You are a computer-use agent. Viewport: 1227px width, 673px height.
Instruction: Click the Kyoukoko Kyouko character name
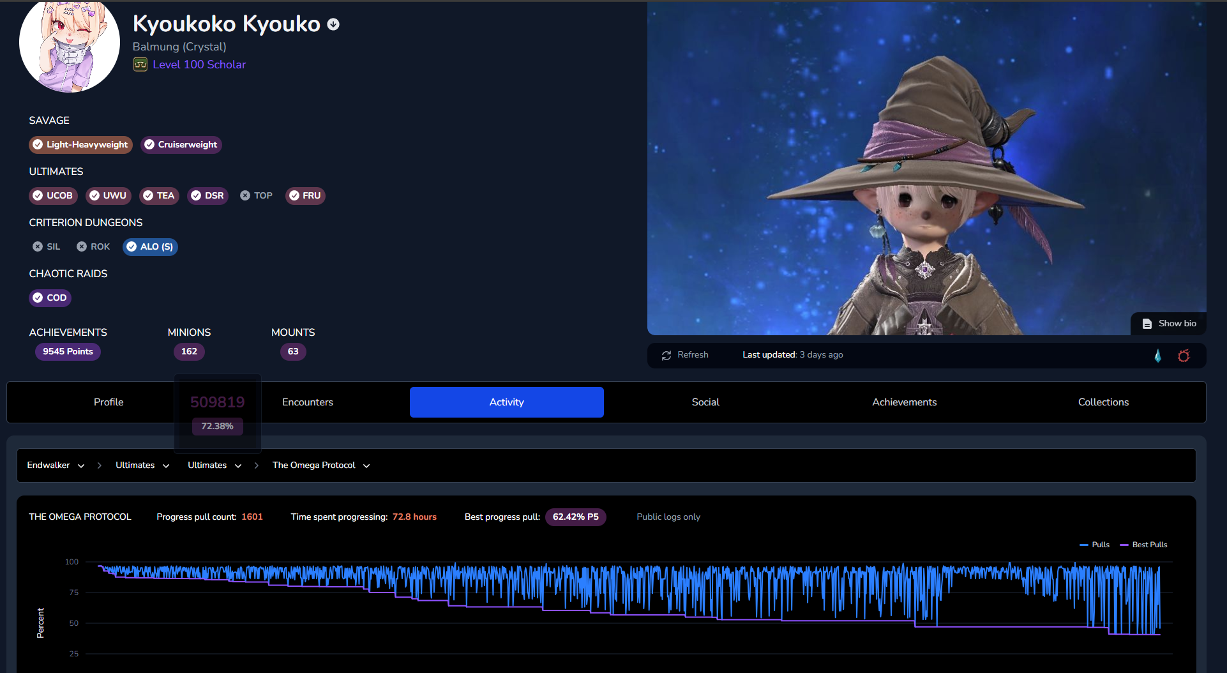pos(227,24)
